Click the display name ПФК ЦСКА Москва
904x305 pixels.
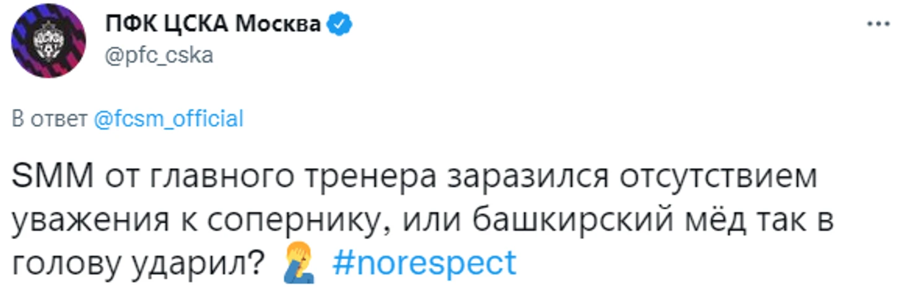point(214,24)
